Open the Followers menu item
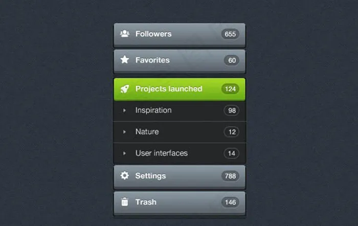Viewport: 358px width, 226px height. tap(153, 34)
